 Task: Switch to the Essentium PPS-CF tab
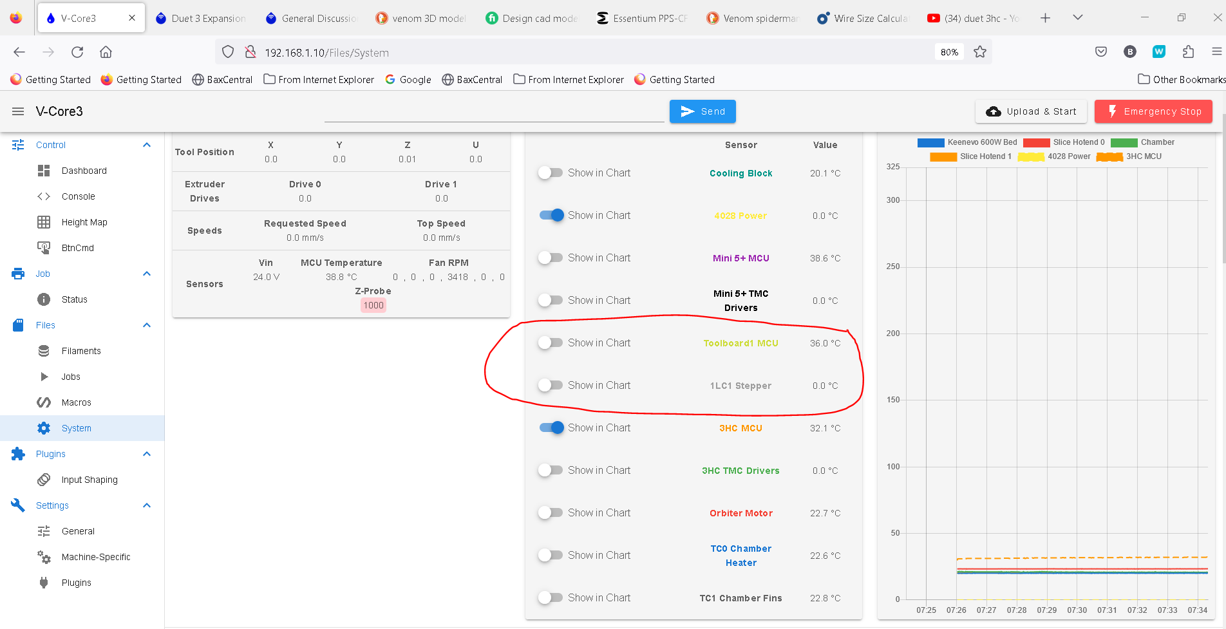point(643,18)
